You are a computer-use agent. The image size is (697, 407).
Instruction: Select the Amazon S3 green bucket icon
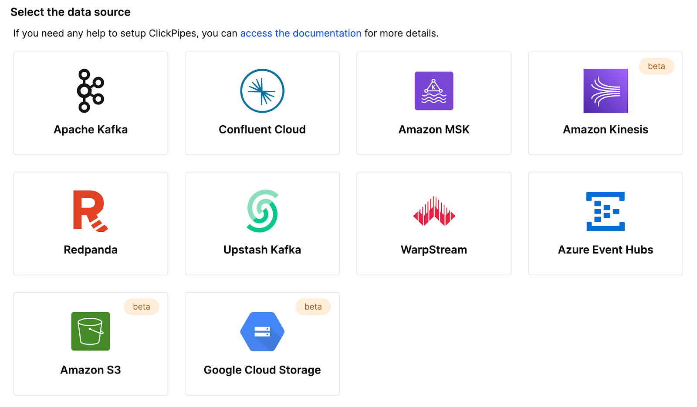[x=90, y=331]
